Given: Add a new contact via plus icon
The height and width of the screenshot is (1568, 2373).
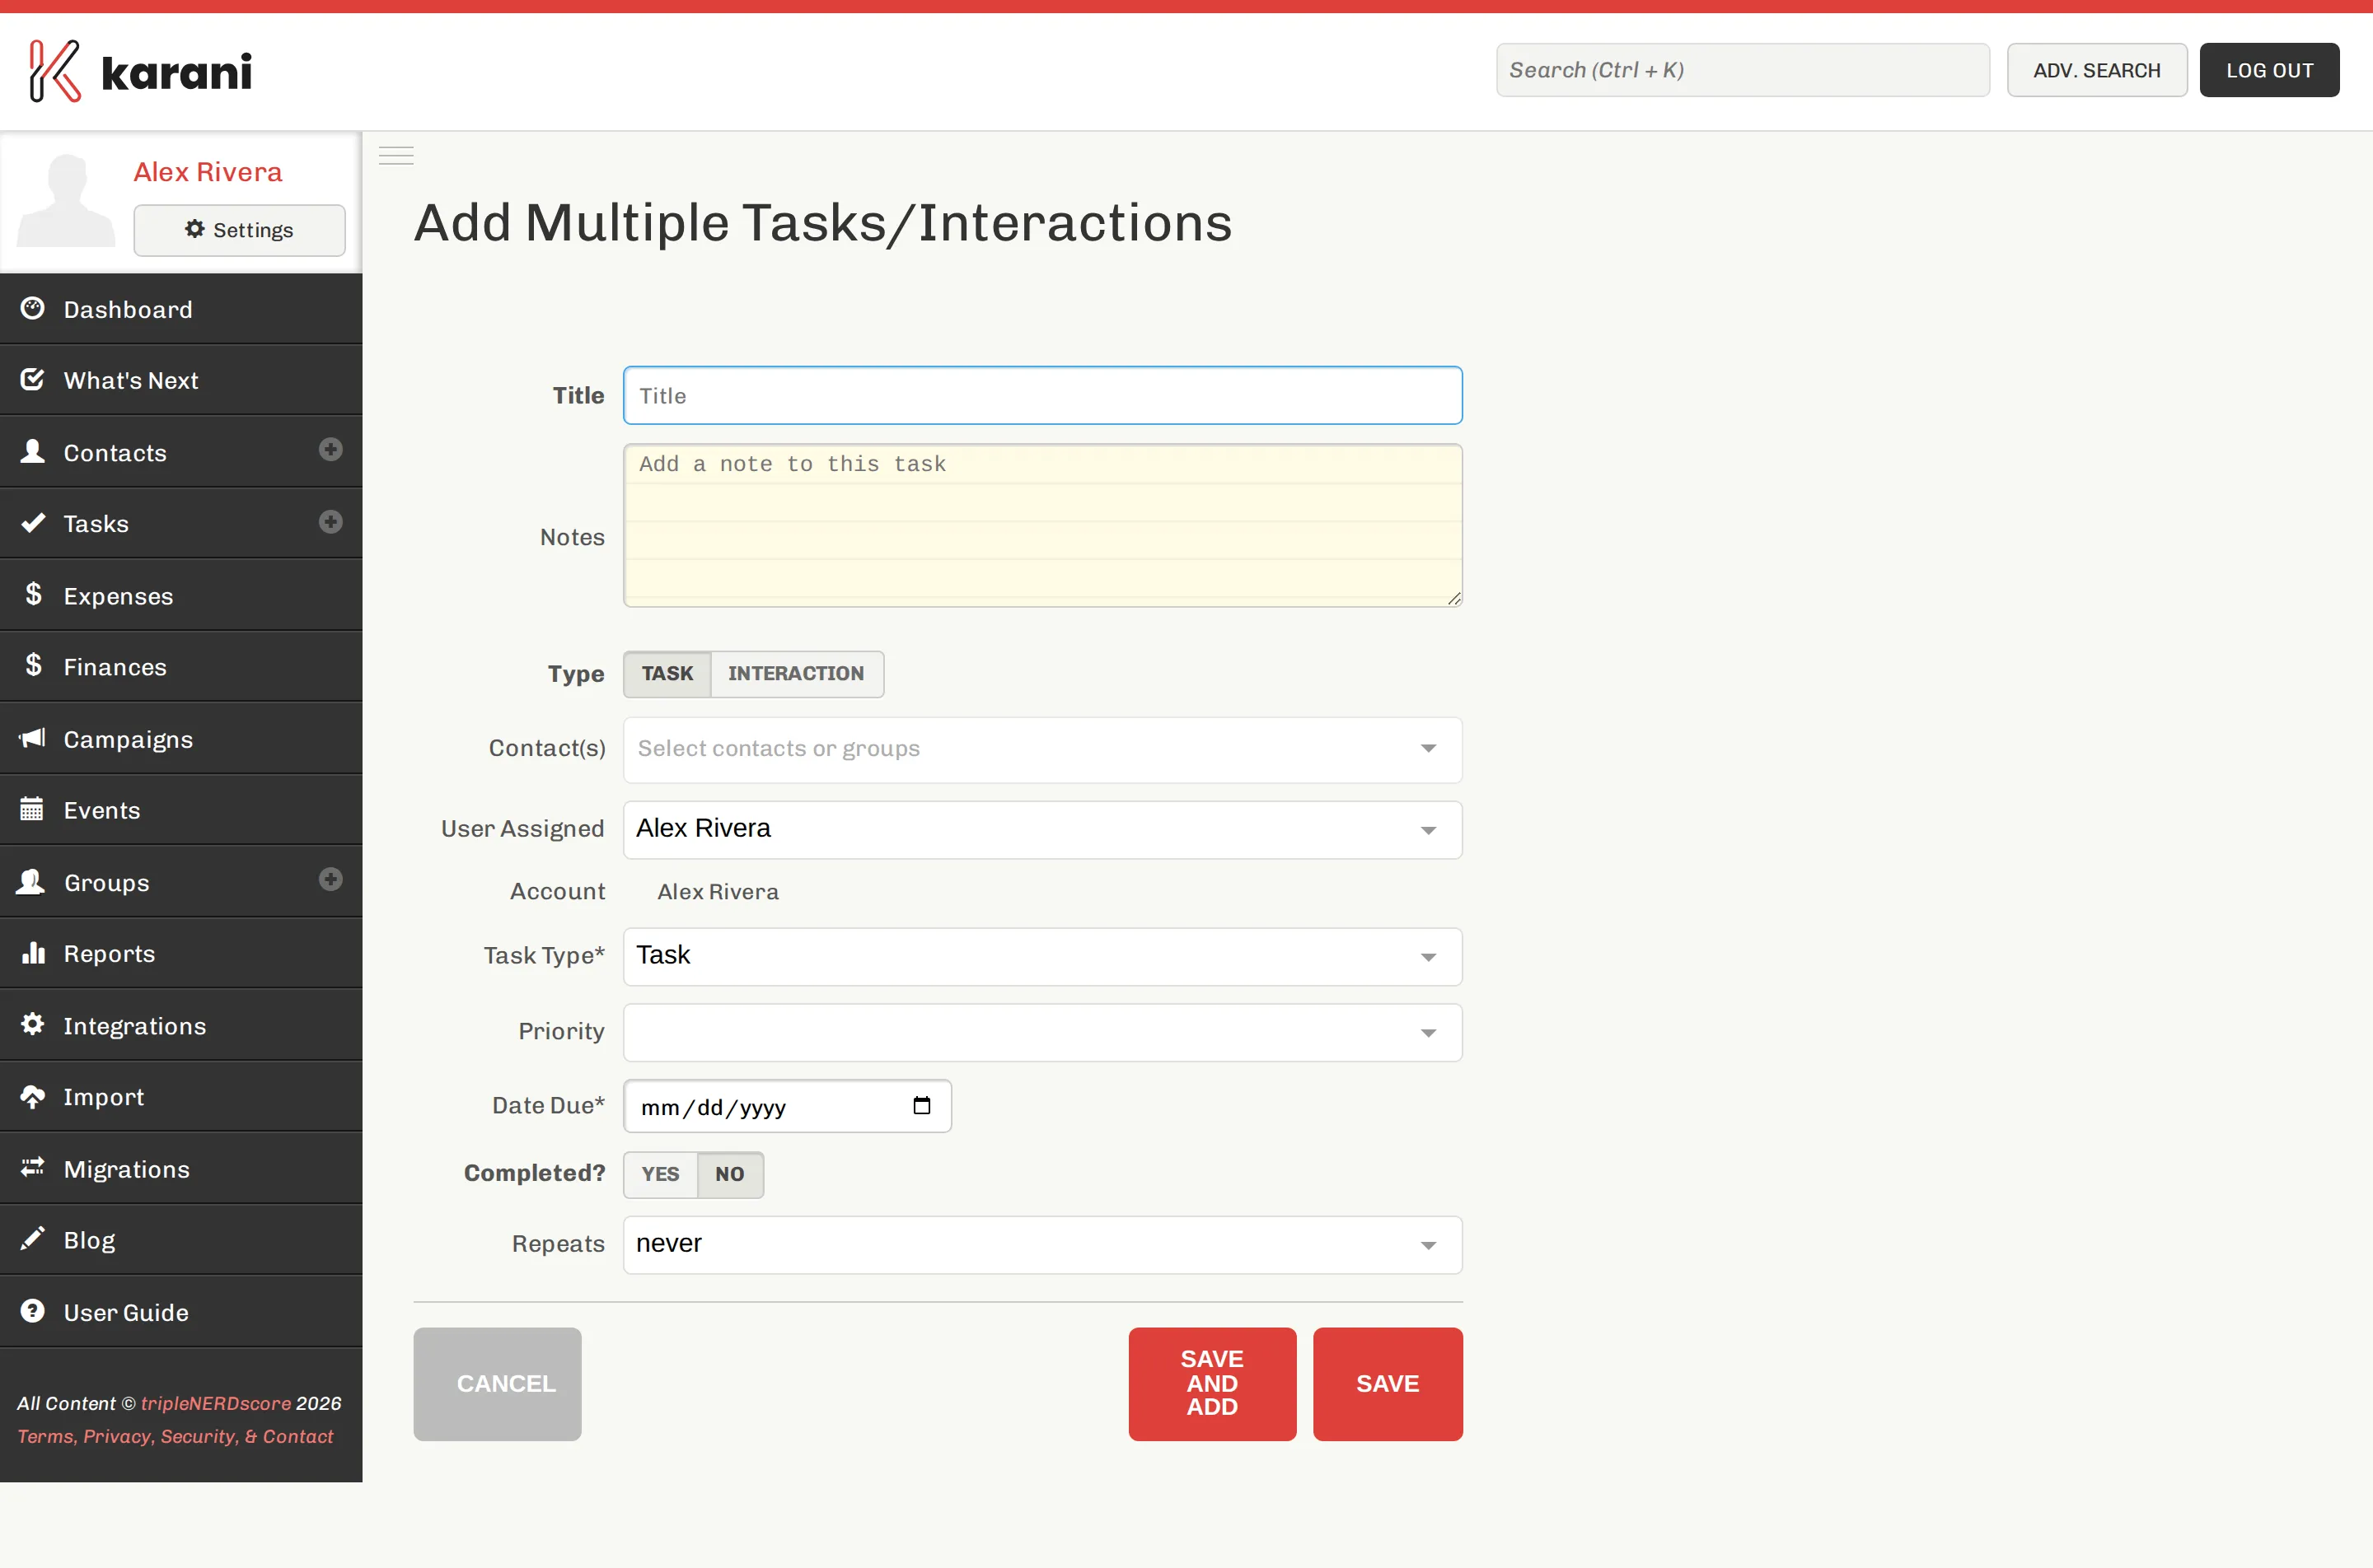Looking at the screenshot, I should tap(330, 450).
